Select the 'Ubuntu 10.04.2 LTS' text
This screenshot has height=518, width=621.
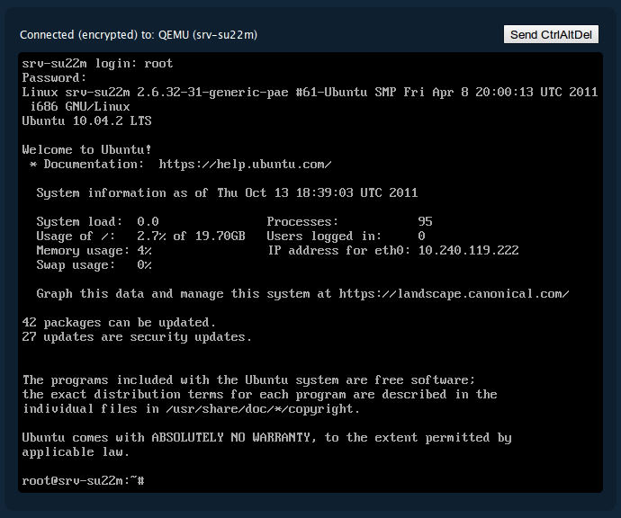(x=86, y=121)
